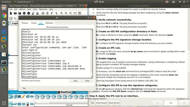Switch to the Attributes tab of R1
Screen dimensions: 190x107
49,23
